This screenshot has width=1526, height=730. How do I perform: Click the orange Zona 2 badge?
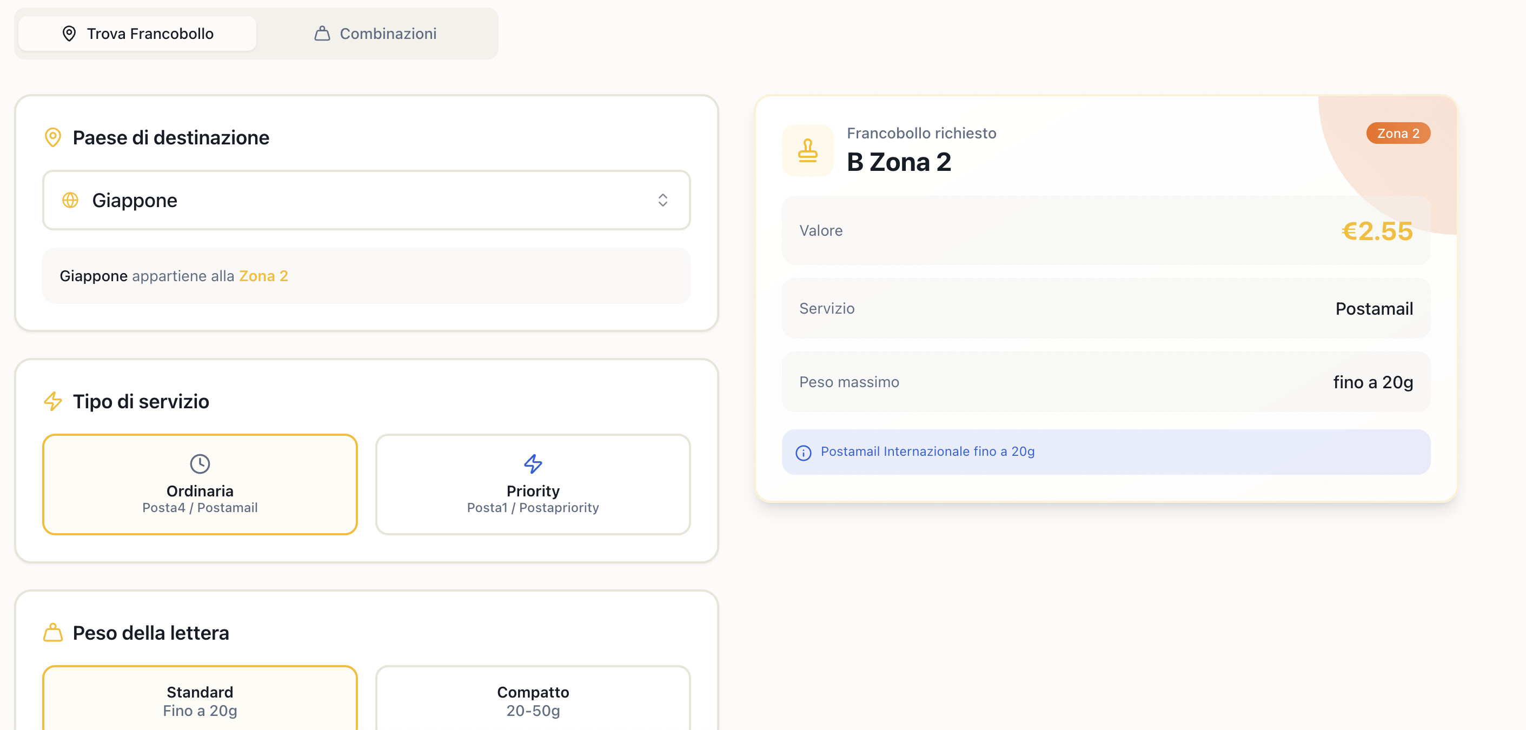pyautogui.click(x=1397, y=134)
